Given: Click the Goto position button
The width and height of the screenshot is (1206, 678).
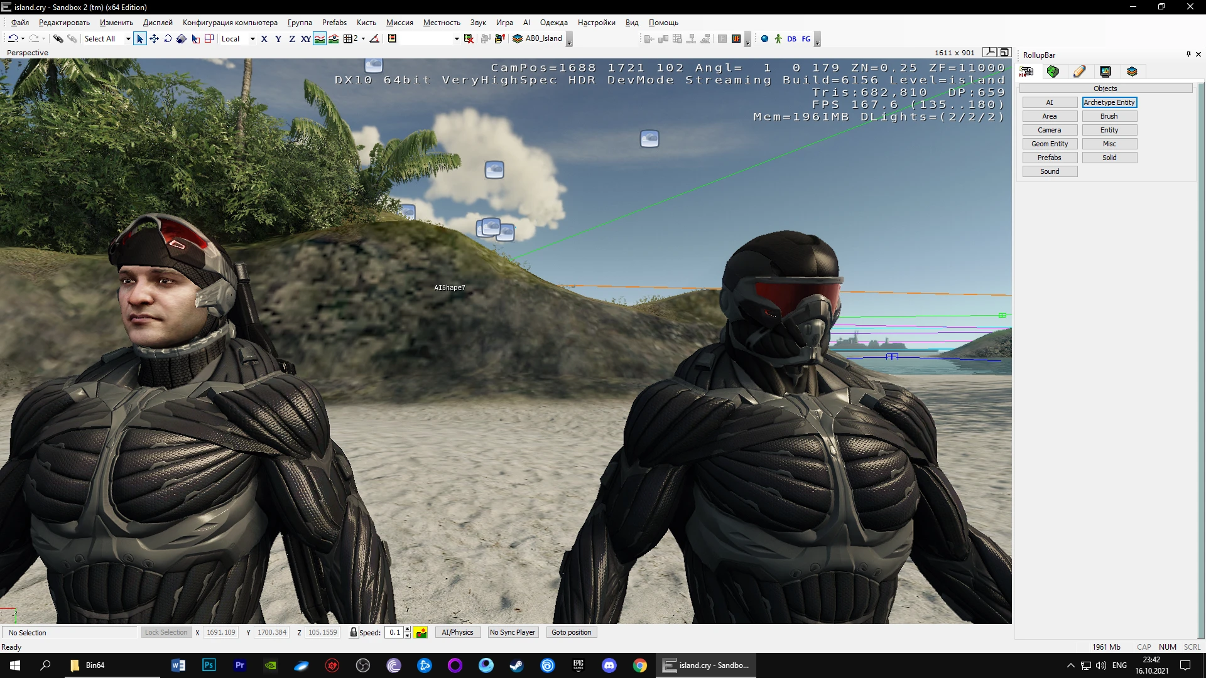Looking at the screenshot, I should point(571,632).
